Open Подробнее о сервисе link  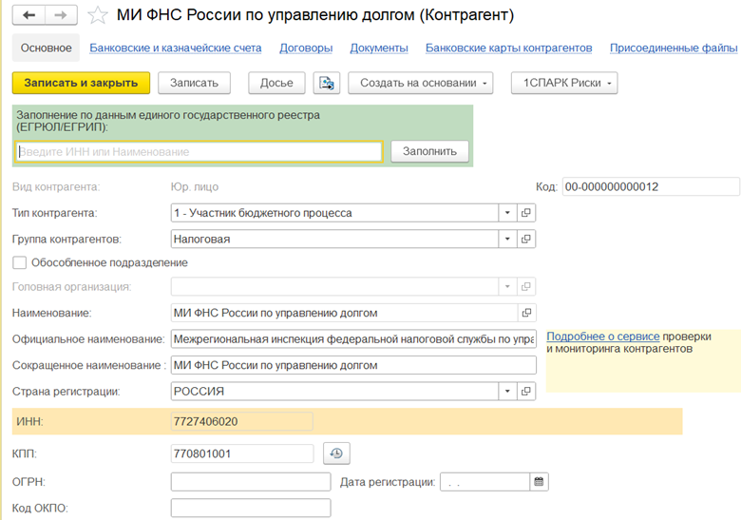[x=602, y=337]
